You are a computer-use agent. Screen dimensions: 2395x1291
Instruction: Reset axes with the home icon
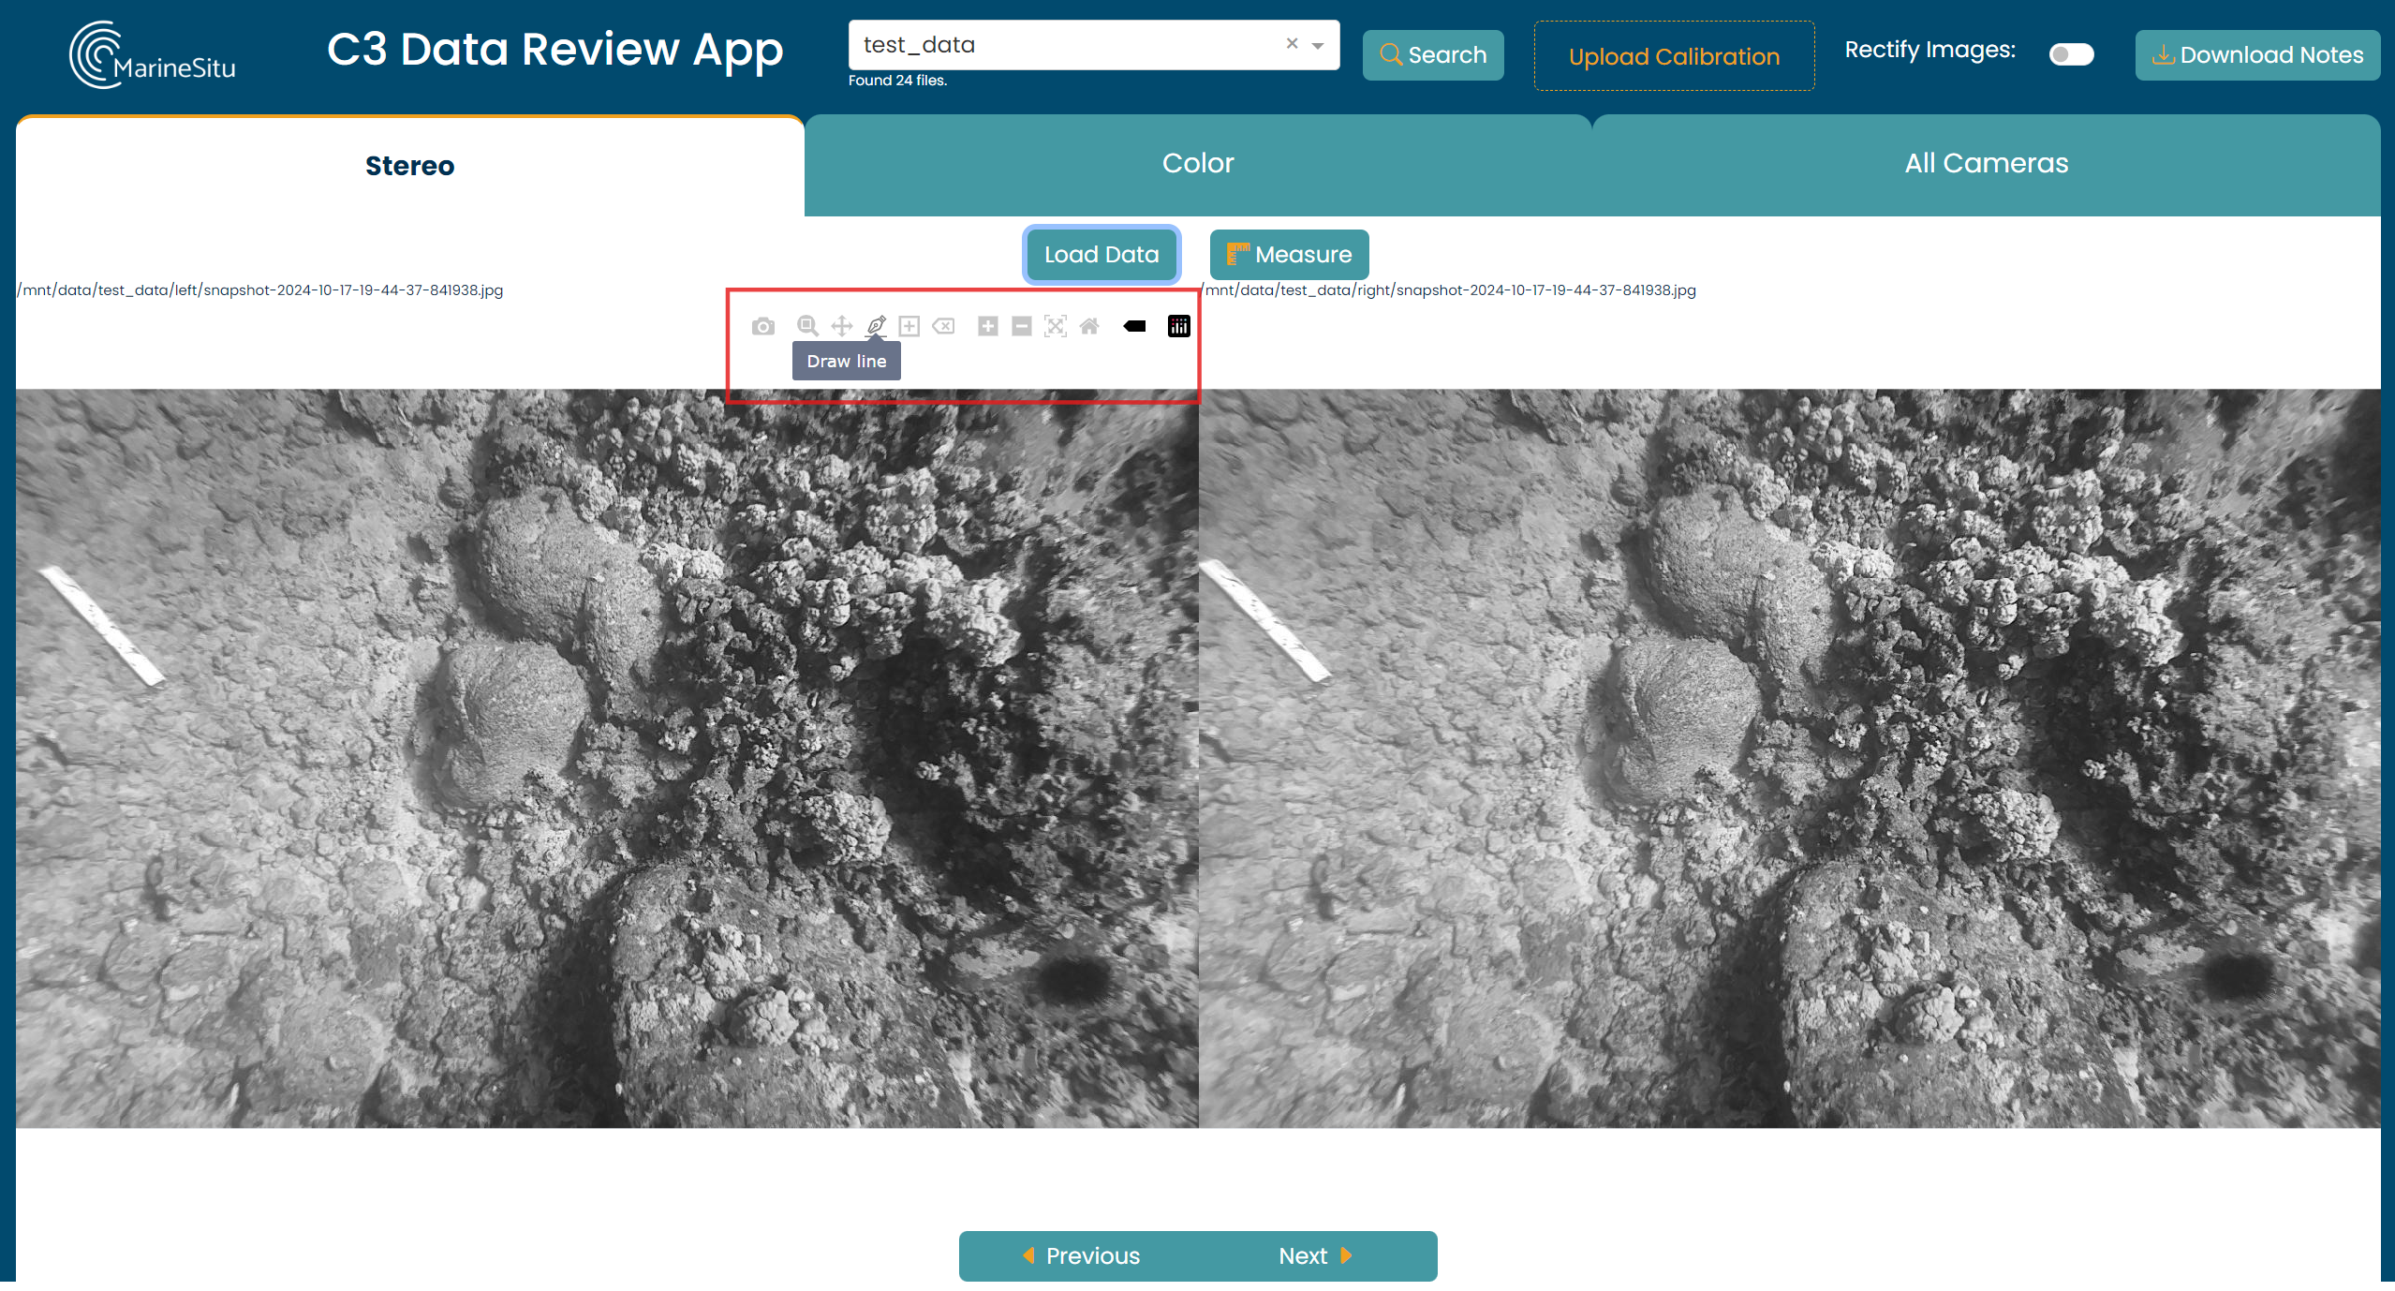1089,326
